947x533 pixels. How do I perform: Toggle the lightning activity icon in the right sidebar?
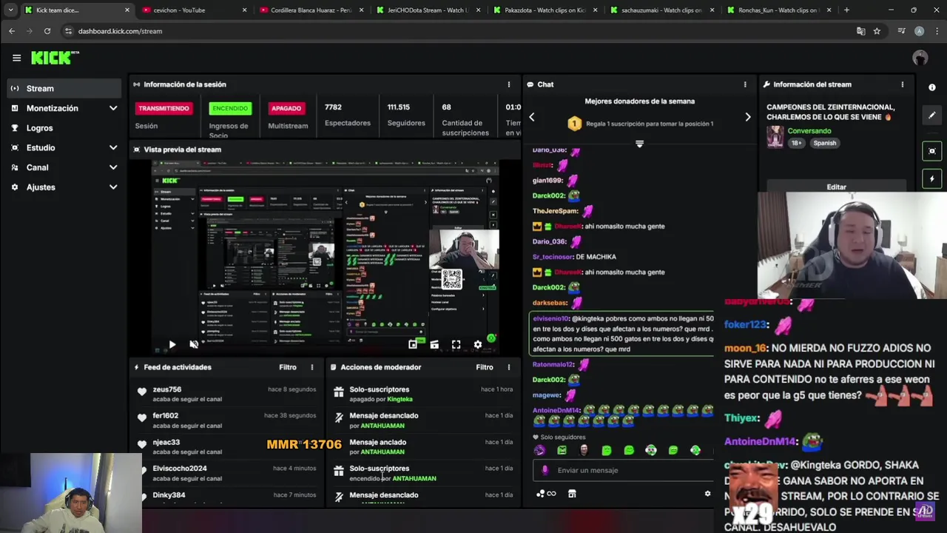click(x=932, y=178)
